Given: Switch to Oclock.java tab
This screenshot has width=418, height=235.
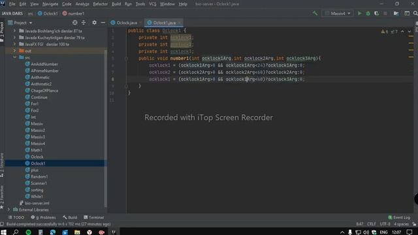Looking at the screenshot, I should (127, 23).
